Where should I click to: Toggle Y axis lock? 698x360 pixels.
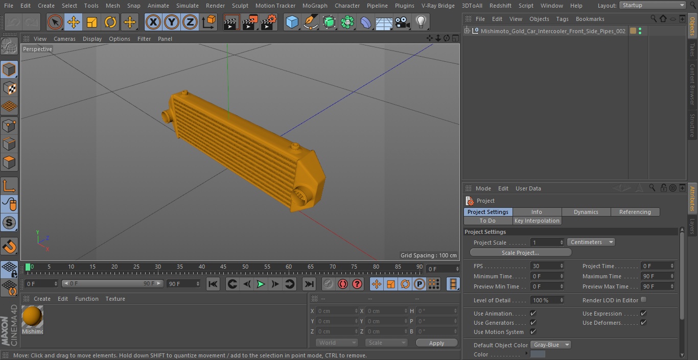(x=172, y=22)
